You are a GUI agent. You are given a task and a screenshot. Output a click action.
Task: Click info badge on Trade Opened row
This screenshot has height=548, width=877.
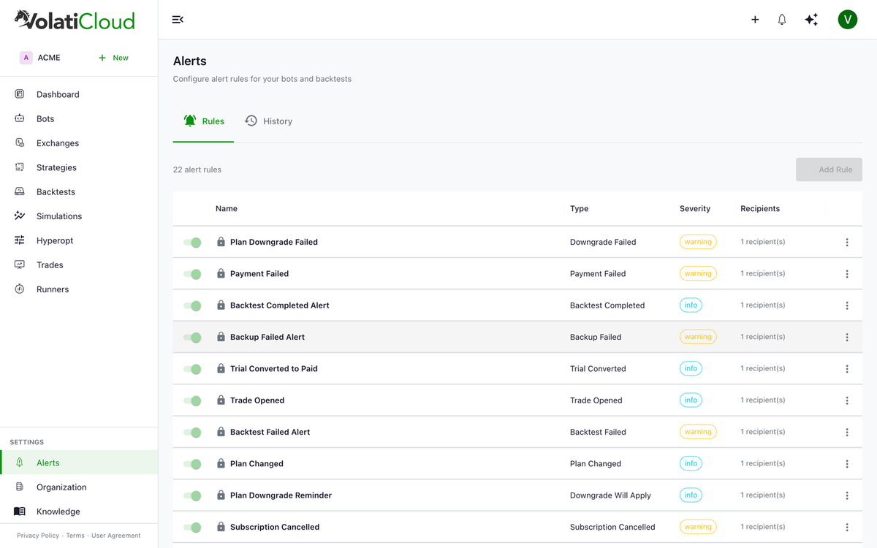691,400
